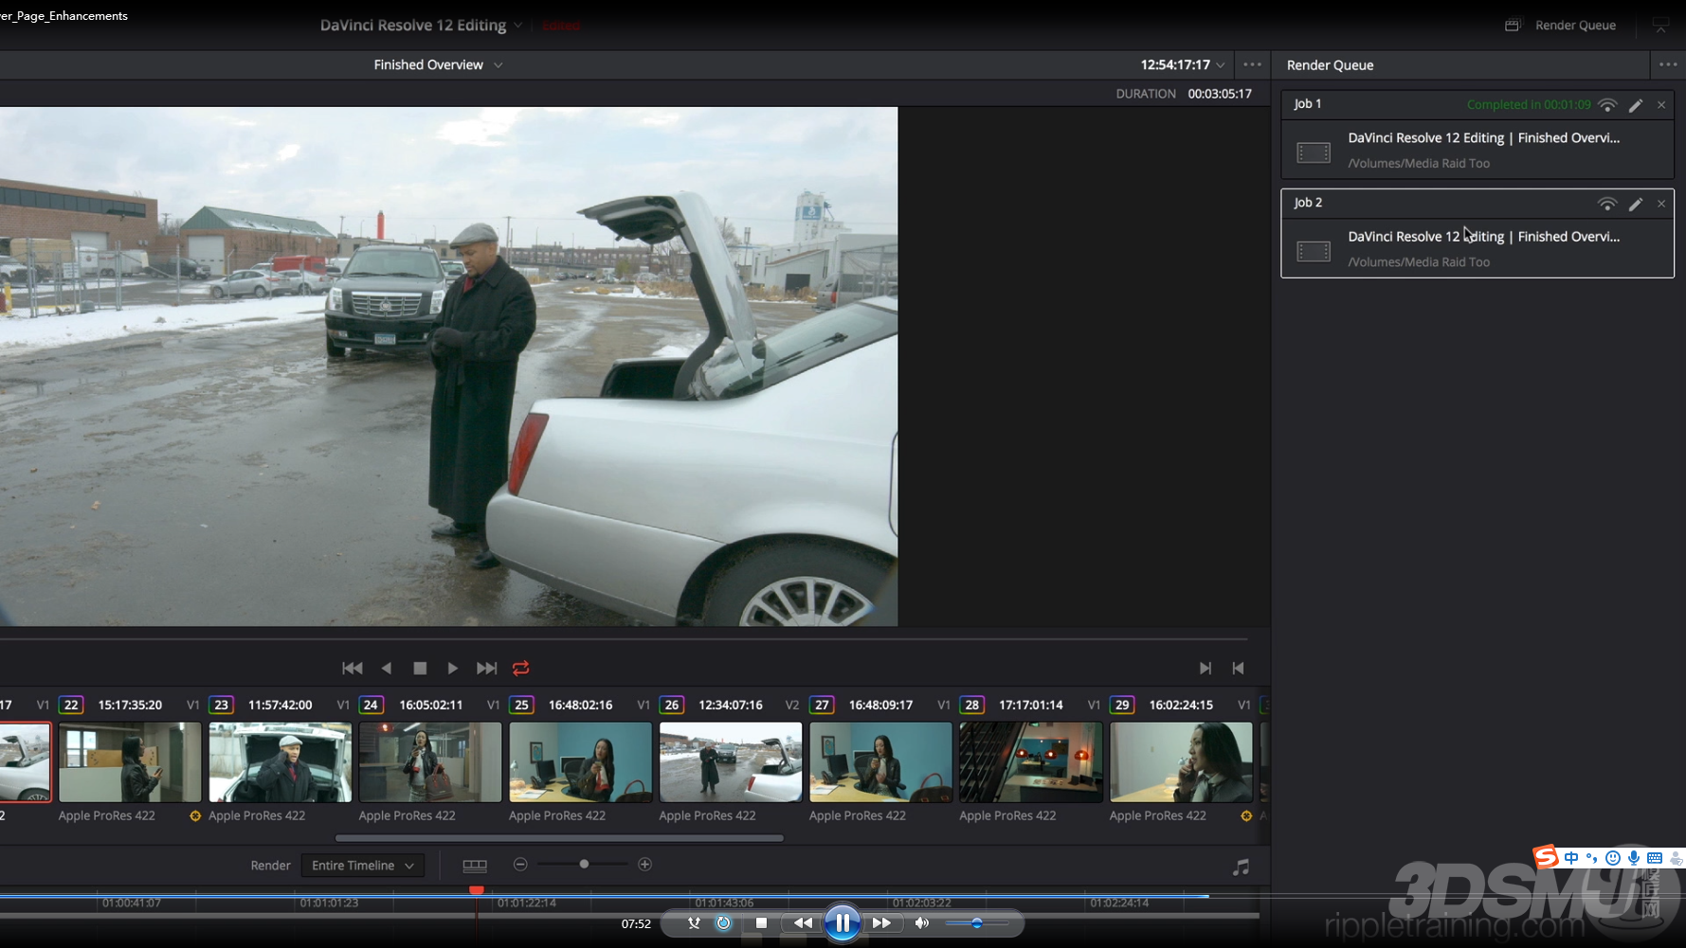Click Sogou input method S logo
Image resolution: width=1686 pixels, height=948 pixels.
tap(1546, 857)
